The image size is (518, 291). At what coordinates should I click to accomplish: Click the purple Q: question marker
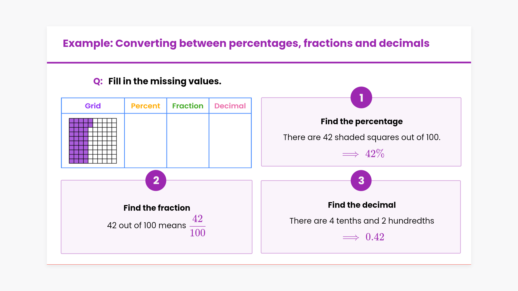pos(98,81)
